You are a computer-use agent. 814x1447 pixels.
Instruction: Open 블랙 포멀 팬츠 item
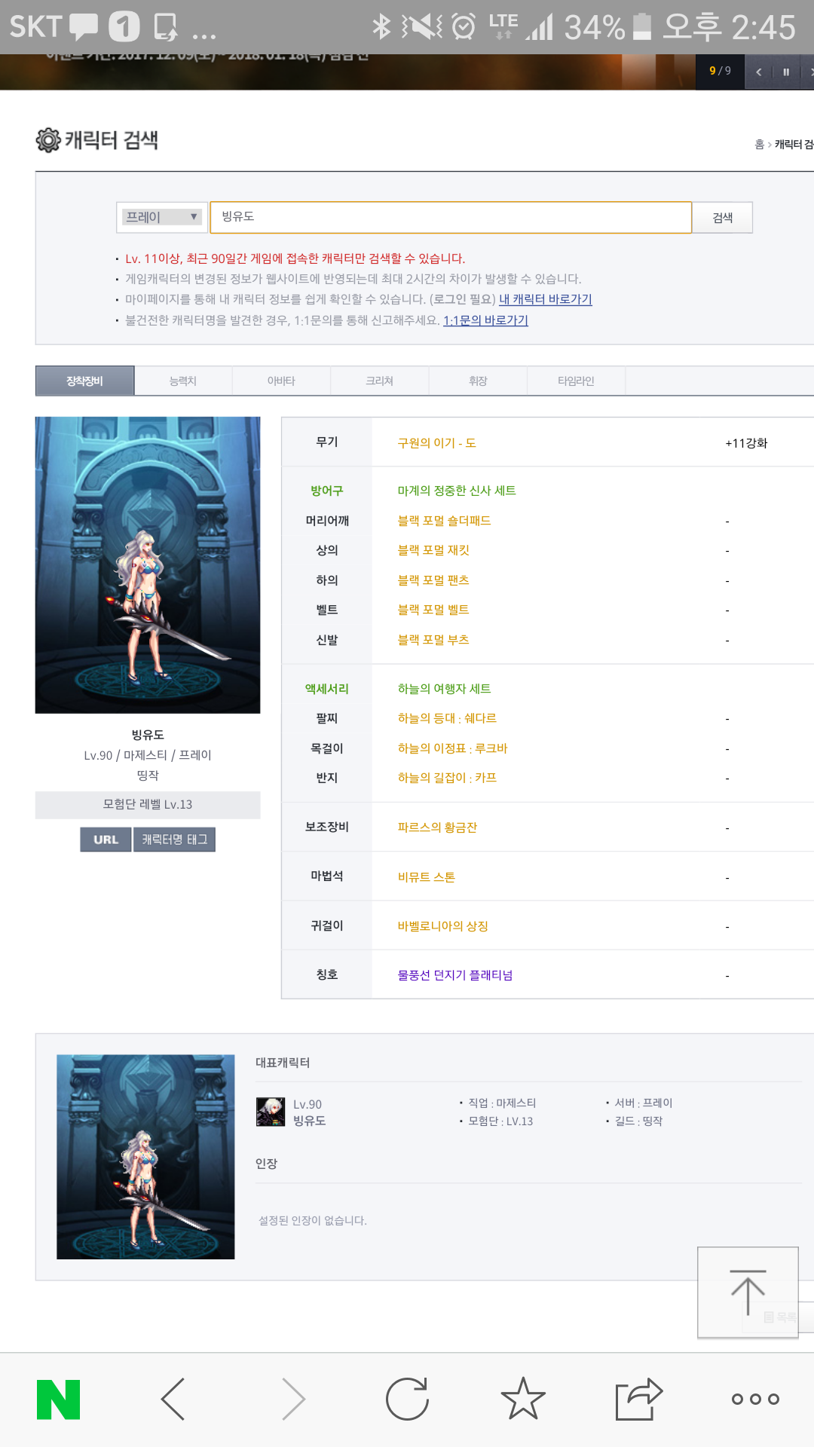(x=433, y=580)
